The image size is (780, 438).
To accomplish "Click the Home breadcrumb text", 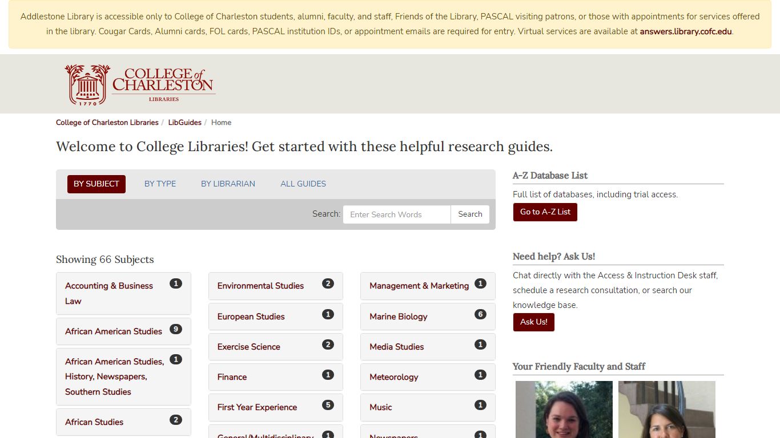I will 221,123.
